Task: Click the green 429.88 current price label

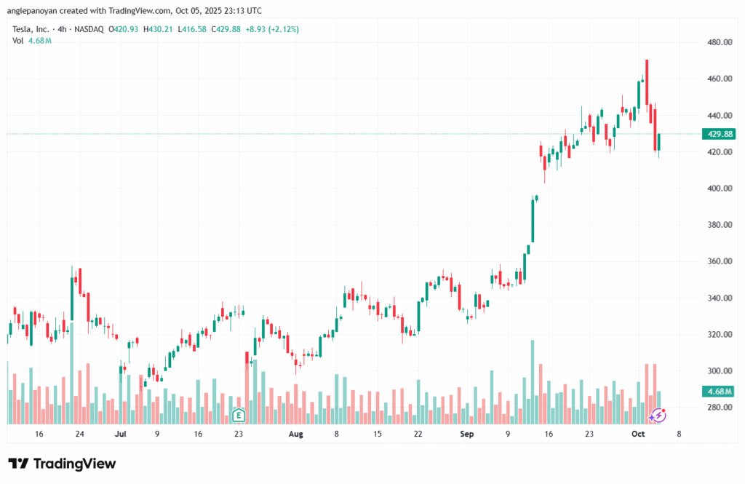Action: 717,134
